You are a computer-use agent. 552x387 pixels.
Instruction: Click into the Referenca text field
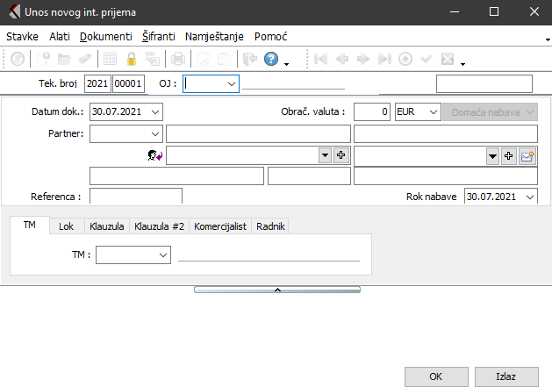pyautogui.click(x=135, y=197)
